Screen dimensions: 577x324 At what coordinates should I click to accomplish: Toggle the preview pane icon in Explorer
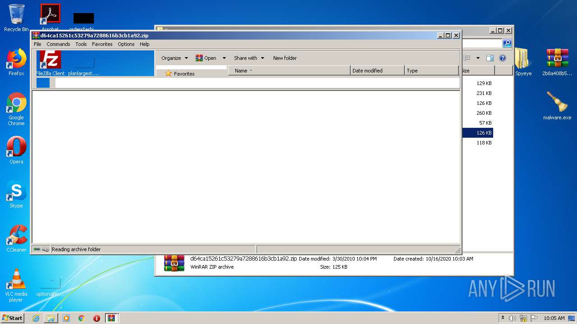pyautogui.click(x=490, y=58)
